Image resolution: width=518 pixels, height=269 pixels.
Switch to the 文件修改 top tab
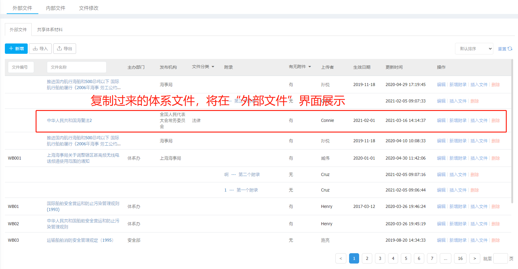[x=89, y=8]
